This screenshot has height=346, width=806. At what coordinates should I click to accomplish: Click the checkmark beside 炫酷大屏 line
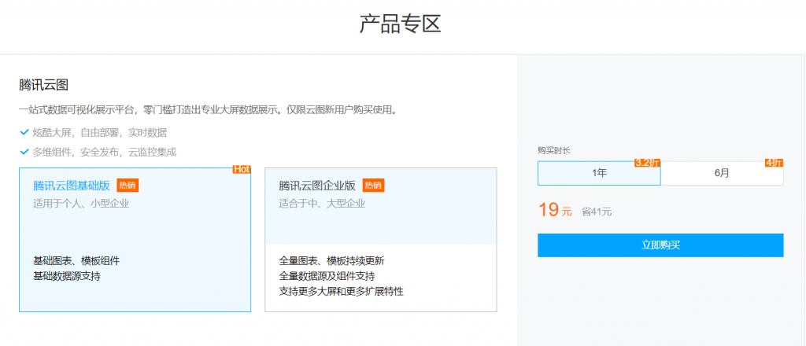(24, 132)
